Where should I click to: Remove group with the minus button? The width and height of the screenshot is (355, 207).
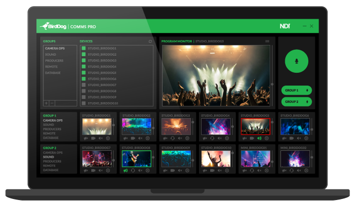click(x=52, y=103)
